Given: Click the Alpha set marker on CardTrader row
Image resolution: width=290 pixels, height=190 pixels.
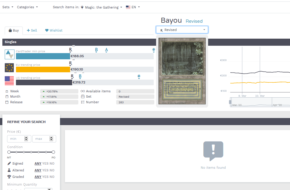Looking at the screenshot, I should pos(106,50).
